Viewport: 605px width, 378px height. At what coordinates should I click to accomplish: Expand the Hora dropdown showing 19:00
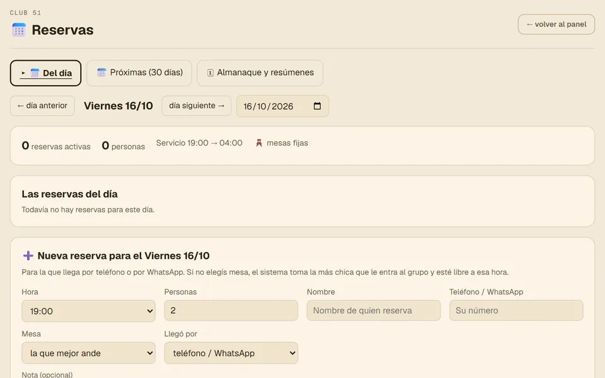tap(88, 311)
